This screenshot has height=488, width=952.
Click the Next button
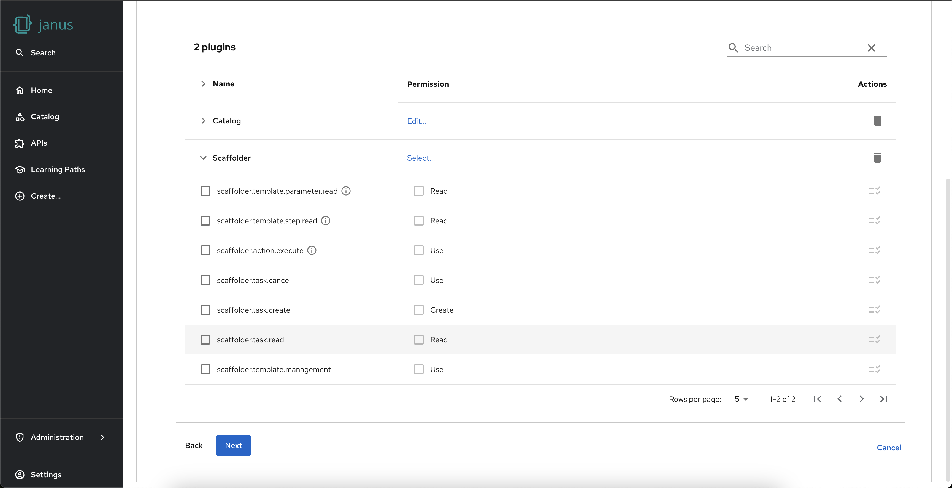(x=233, y=446)
